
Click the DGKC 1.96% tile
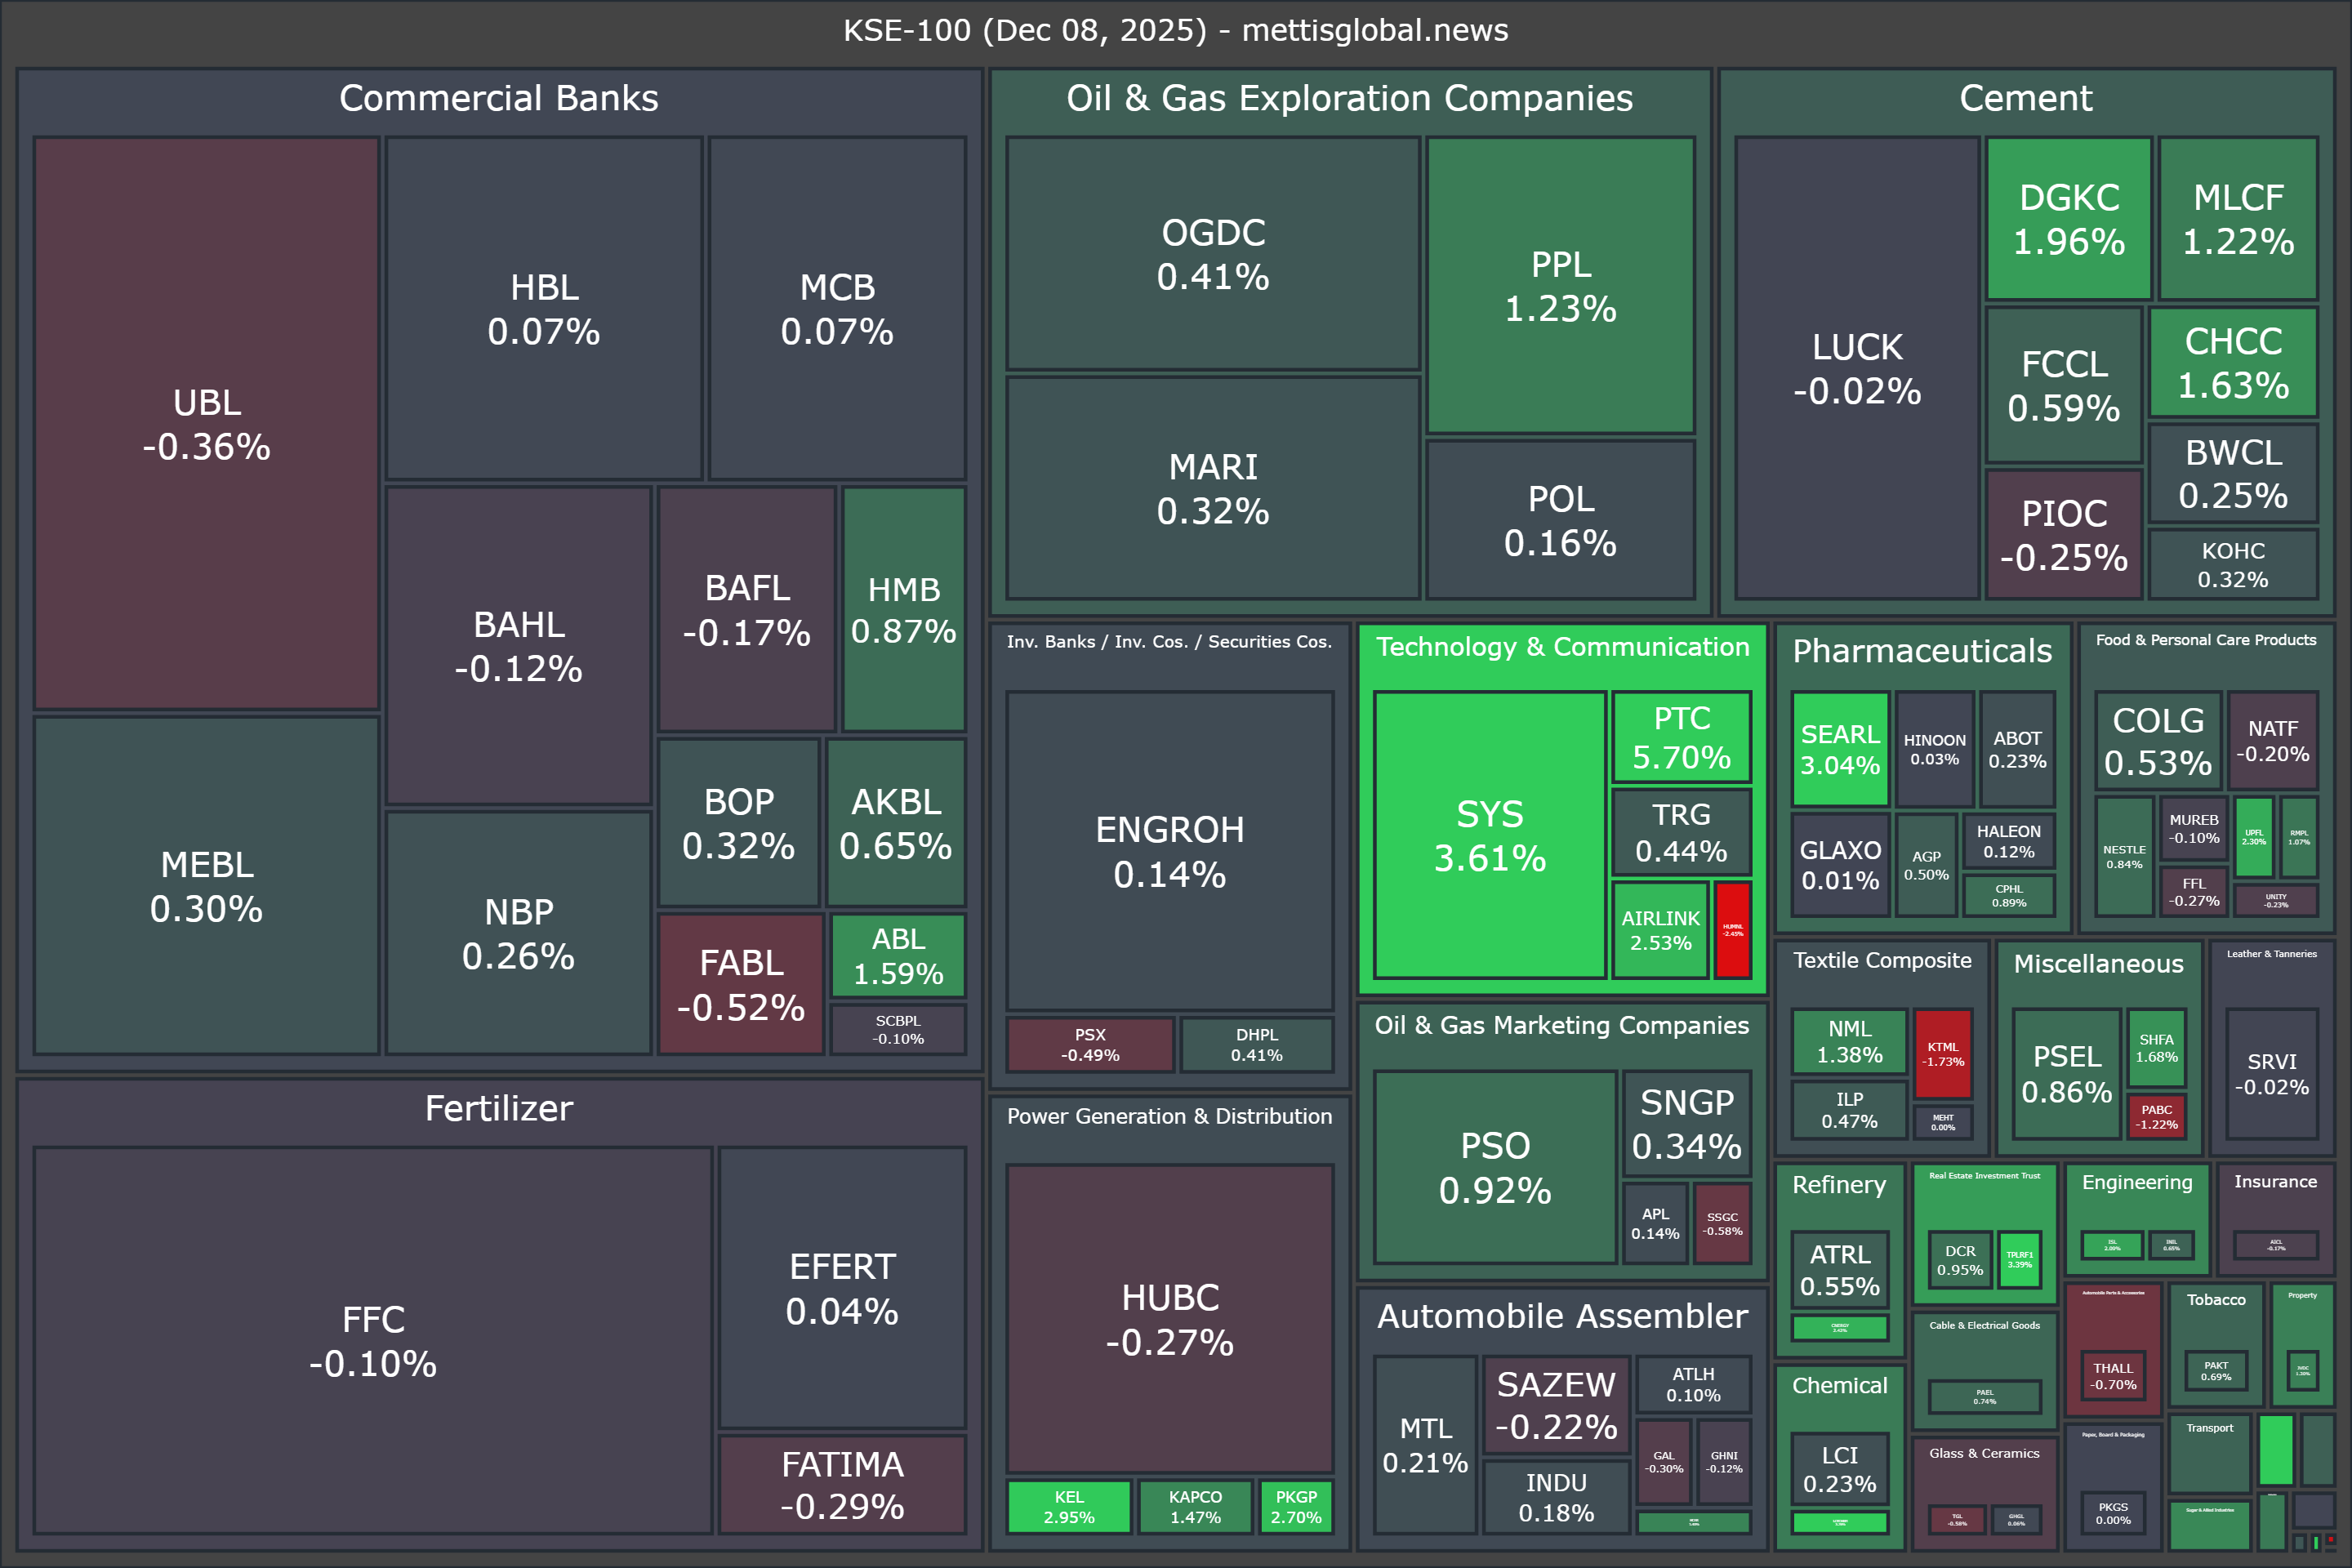point(2068,219)
